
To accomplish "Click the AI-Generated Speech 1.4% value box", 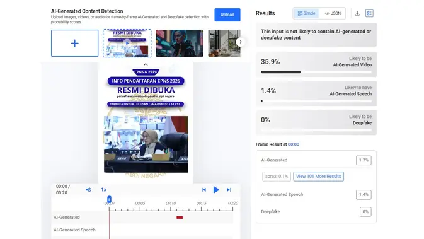I will pos(364,195).
